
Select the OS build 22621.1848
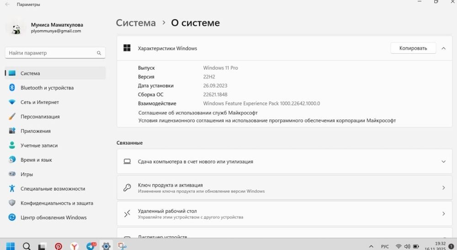pos(215,94)
